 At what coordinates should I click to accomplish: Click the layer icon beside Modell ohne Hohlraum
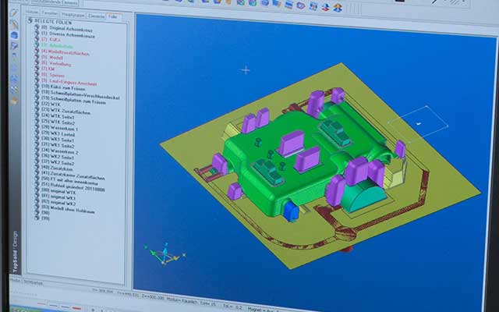pyautogui.click(x=35, y=211)
